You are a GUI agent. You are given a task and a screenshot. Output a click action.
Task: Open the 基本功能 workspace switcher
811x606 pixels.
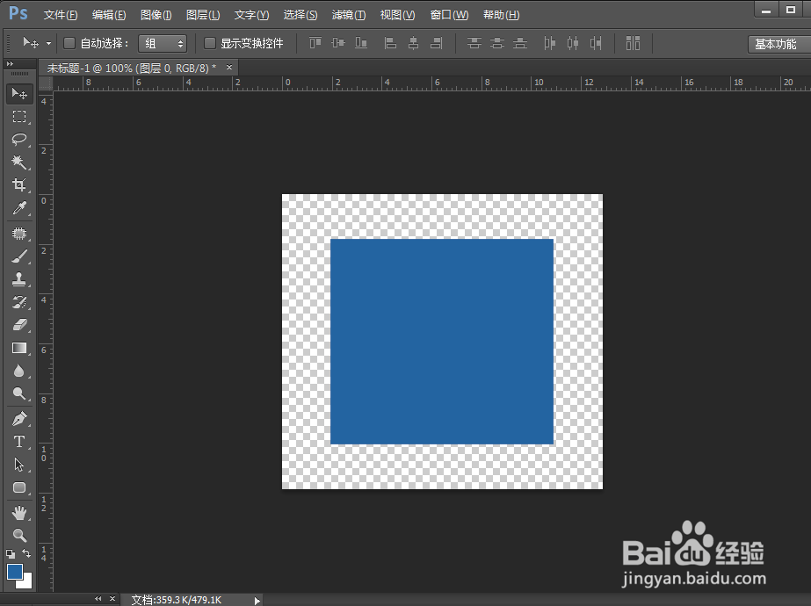(779, 45)
